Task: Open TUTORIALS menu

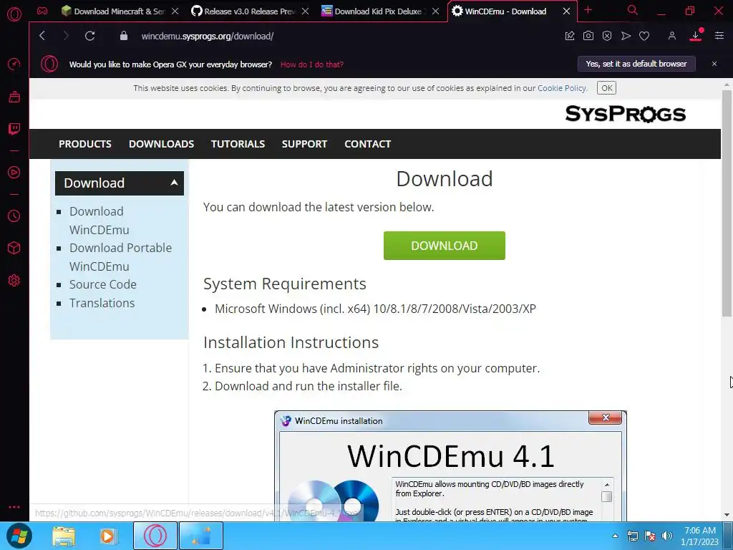Action: click(x=238, y=144)
